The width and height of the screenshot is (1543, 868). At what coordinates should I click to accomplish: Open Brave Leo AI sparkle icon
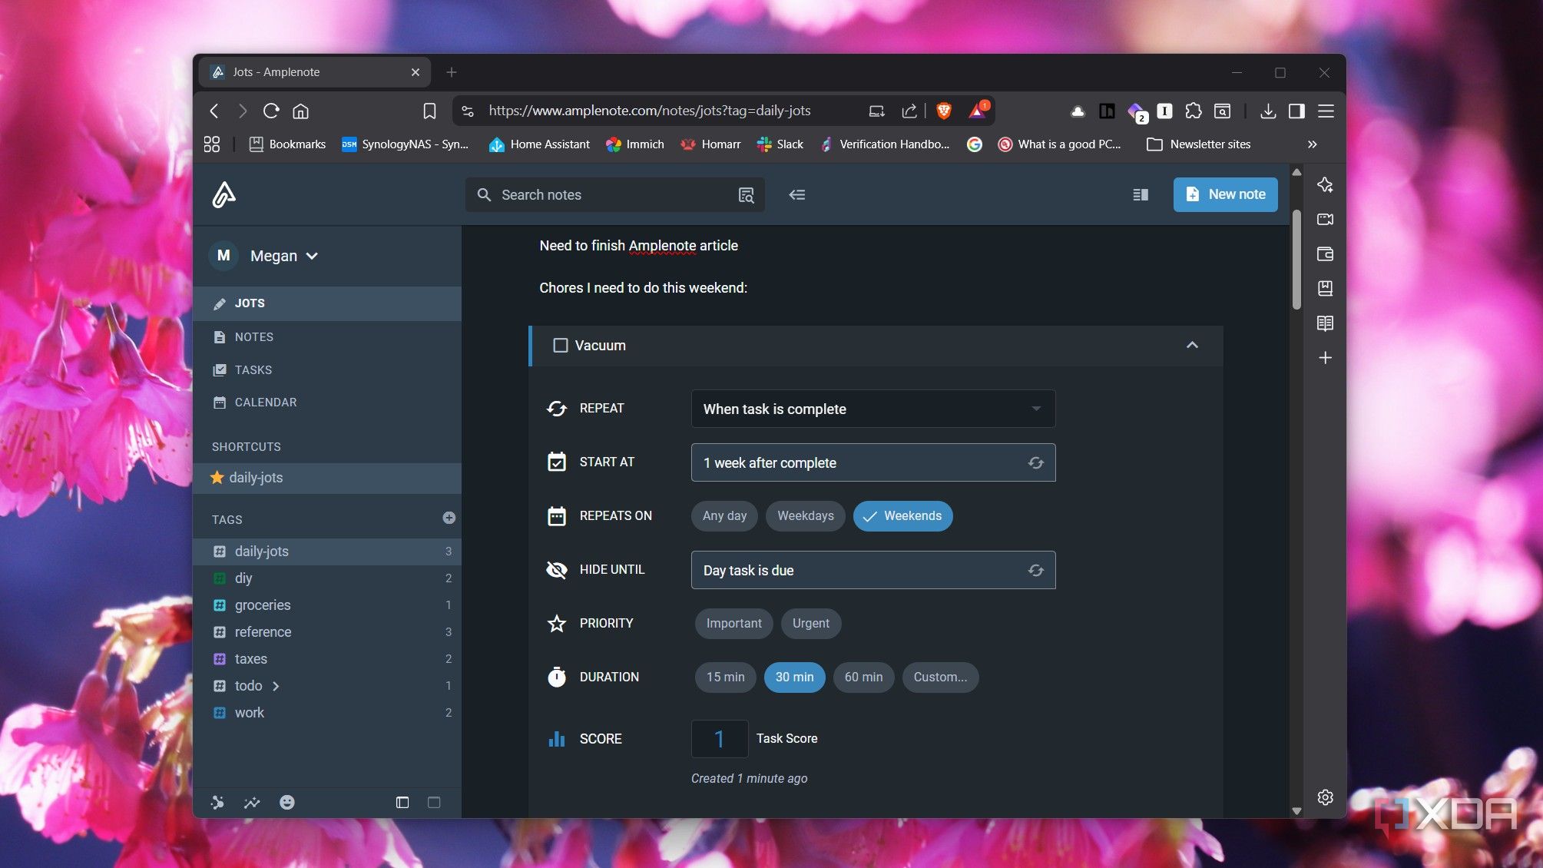pos(1325,184)
